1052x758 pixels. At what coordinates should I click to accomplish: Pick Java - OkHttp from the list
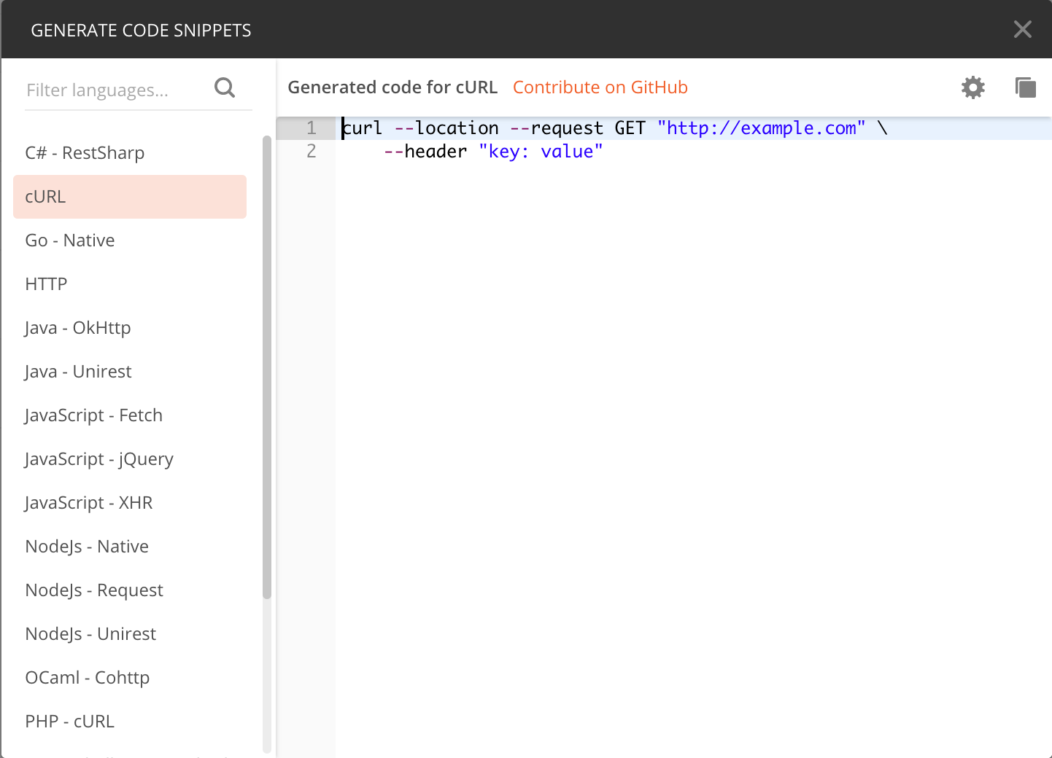(x=77, y=327)
